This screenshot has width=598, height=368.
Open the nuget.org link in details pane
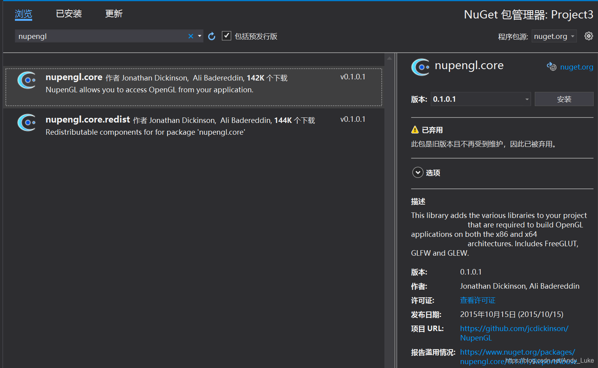tap(576, 67)
